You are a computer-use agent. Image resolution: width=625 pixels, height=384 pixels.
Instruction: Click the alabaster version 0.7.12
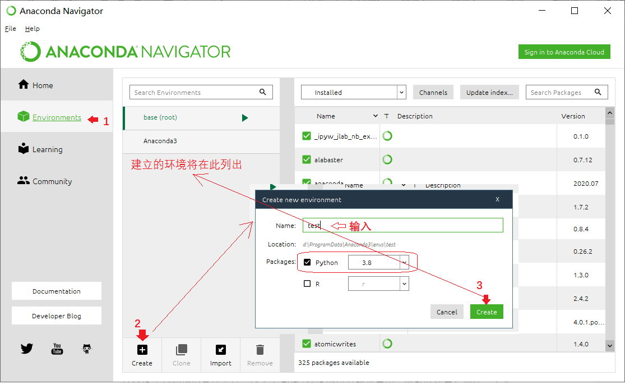tap(582, 160)
